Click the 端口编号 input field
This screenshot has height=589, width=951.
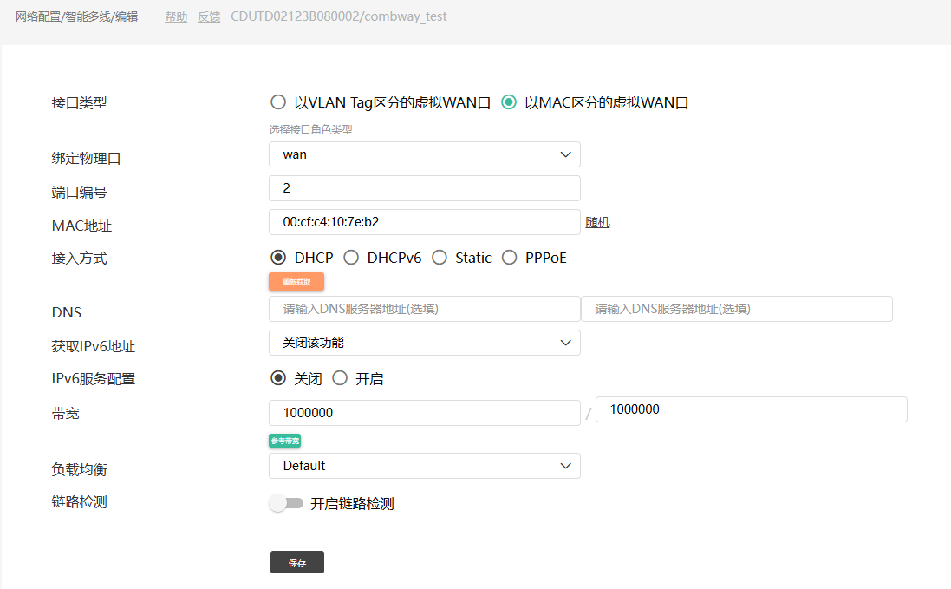[425, 188]
